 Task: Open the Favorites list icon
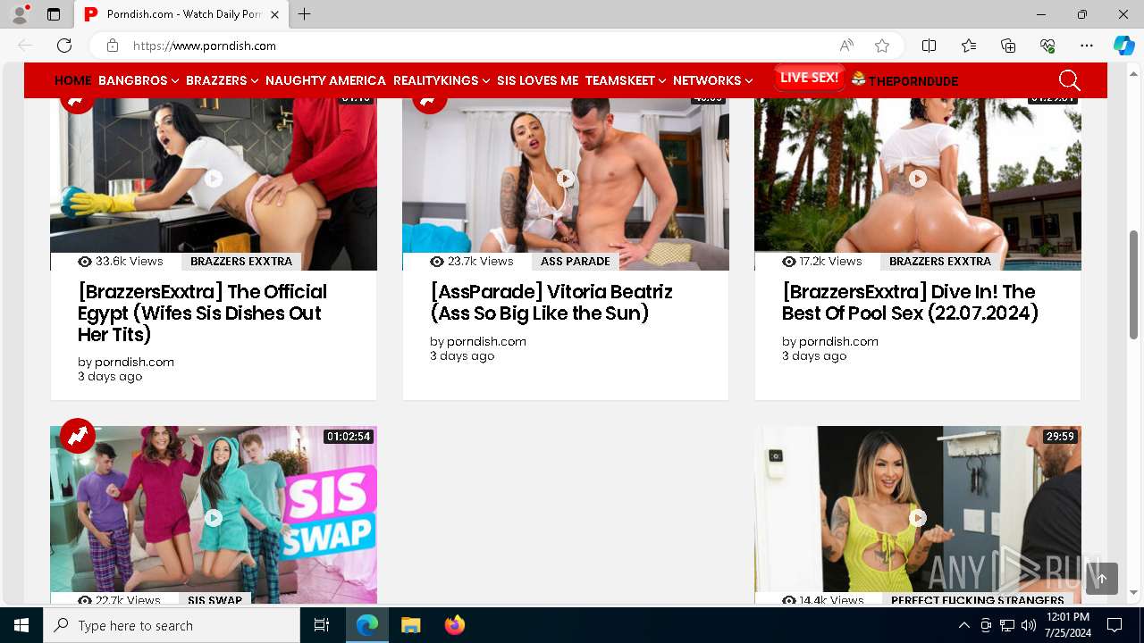969,46
